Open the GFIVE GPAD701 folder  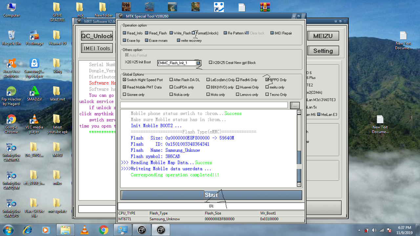coord(56,12)
